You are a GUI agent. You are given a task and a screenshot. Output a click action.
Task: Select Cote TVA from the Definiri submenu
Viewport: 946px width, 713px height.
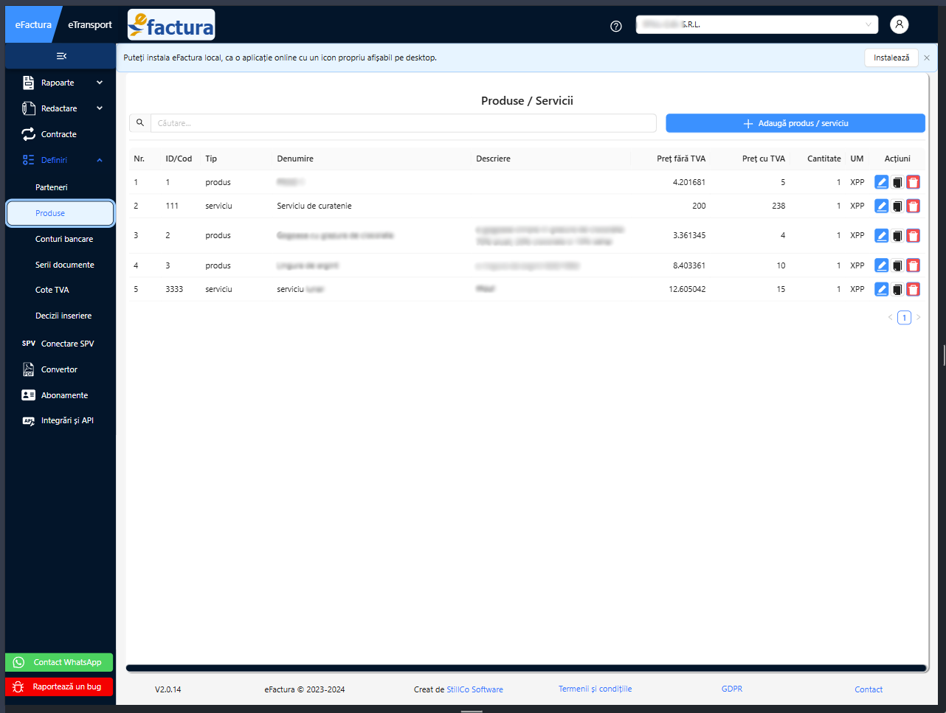[x=52, y=290]
